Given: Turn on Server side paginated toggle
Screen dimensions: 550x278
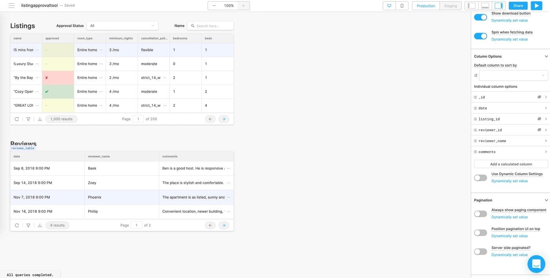Looking at the screenshot, I should pos(480,252).
